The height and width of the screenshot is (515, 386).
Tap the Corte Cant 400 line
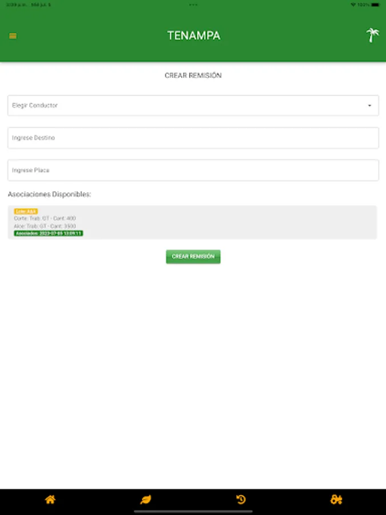click(45, 219)
